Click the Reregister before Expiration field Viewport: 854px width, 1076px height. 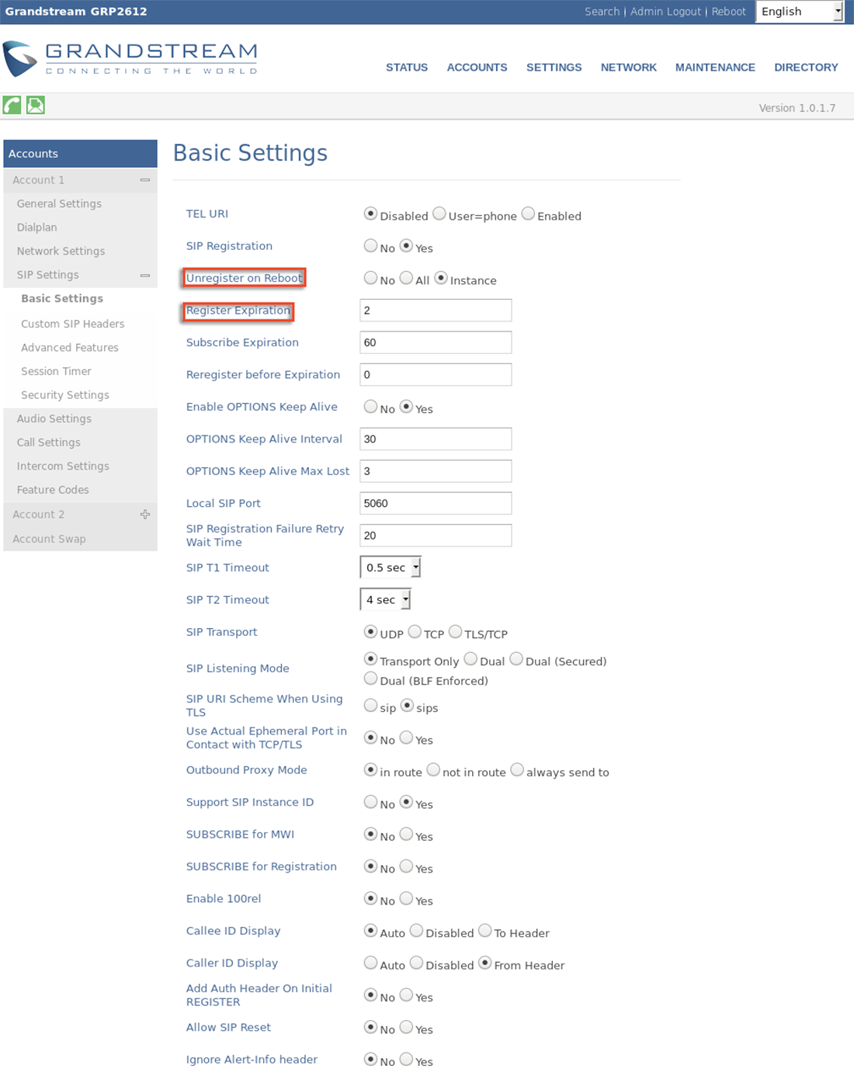[x=436, y=375]
